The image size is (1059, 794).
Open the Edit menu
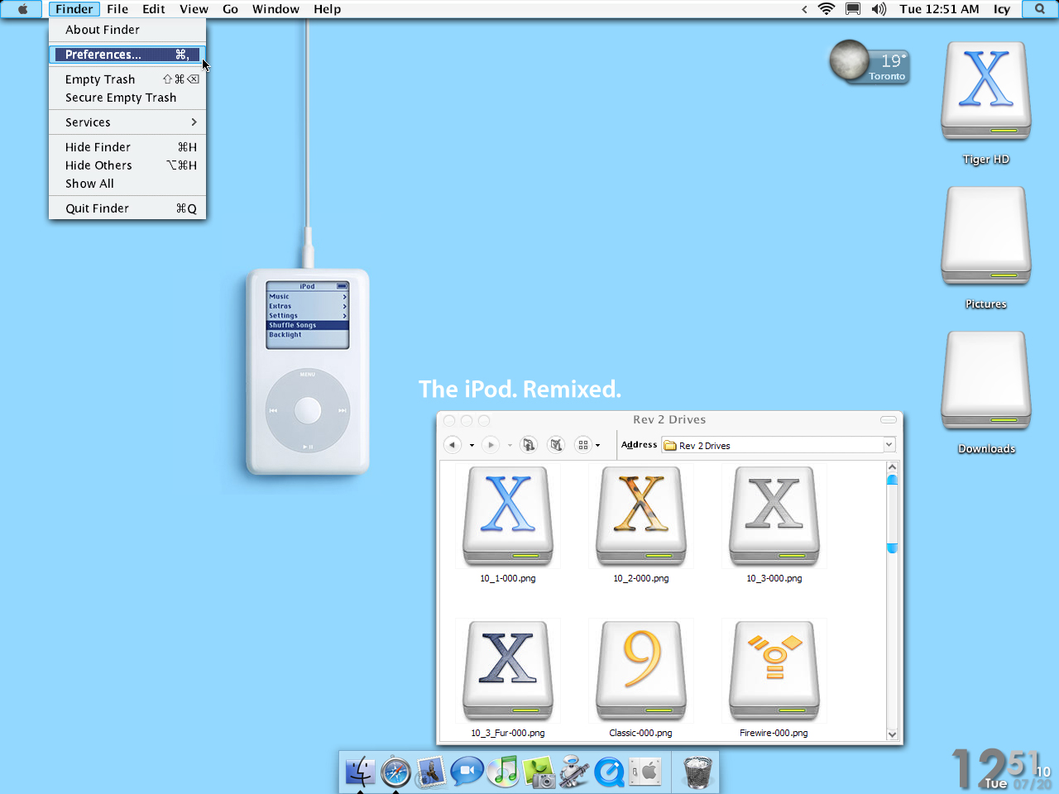pos(154,9)
